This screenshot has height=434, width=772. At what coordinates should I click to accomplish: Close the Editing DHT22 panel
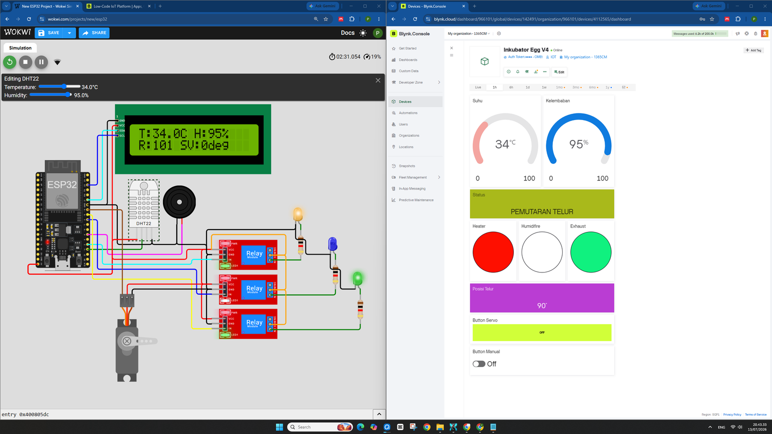click(378, 80)
